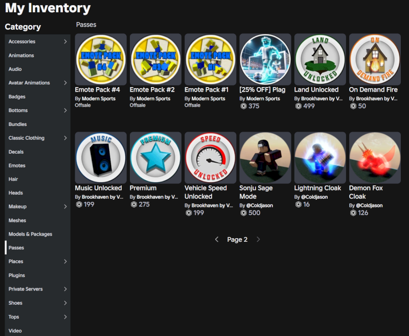Select the Meshes category

point(37,220)
